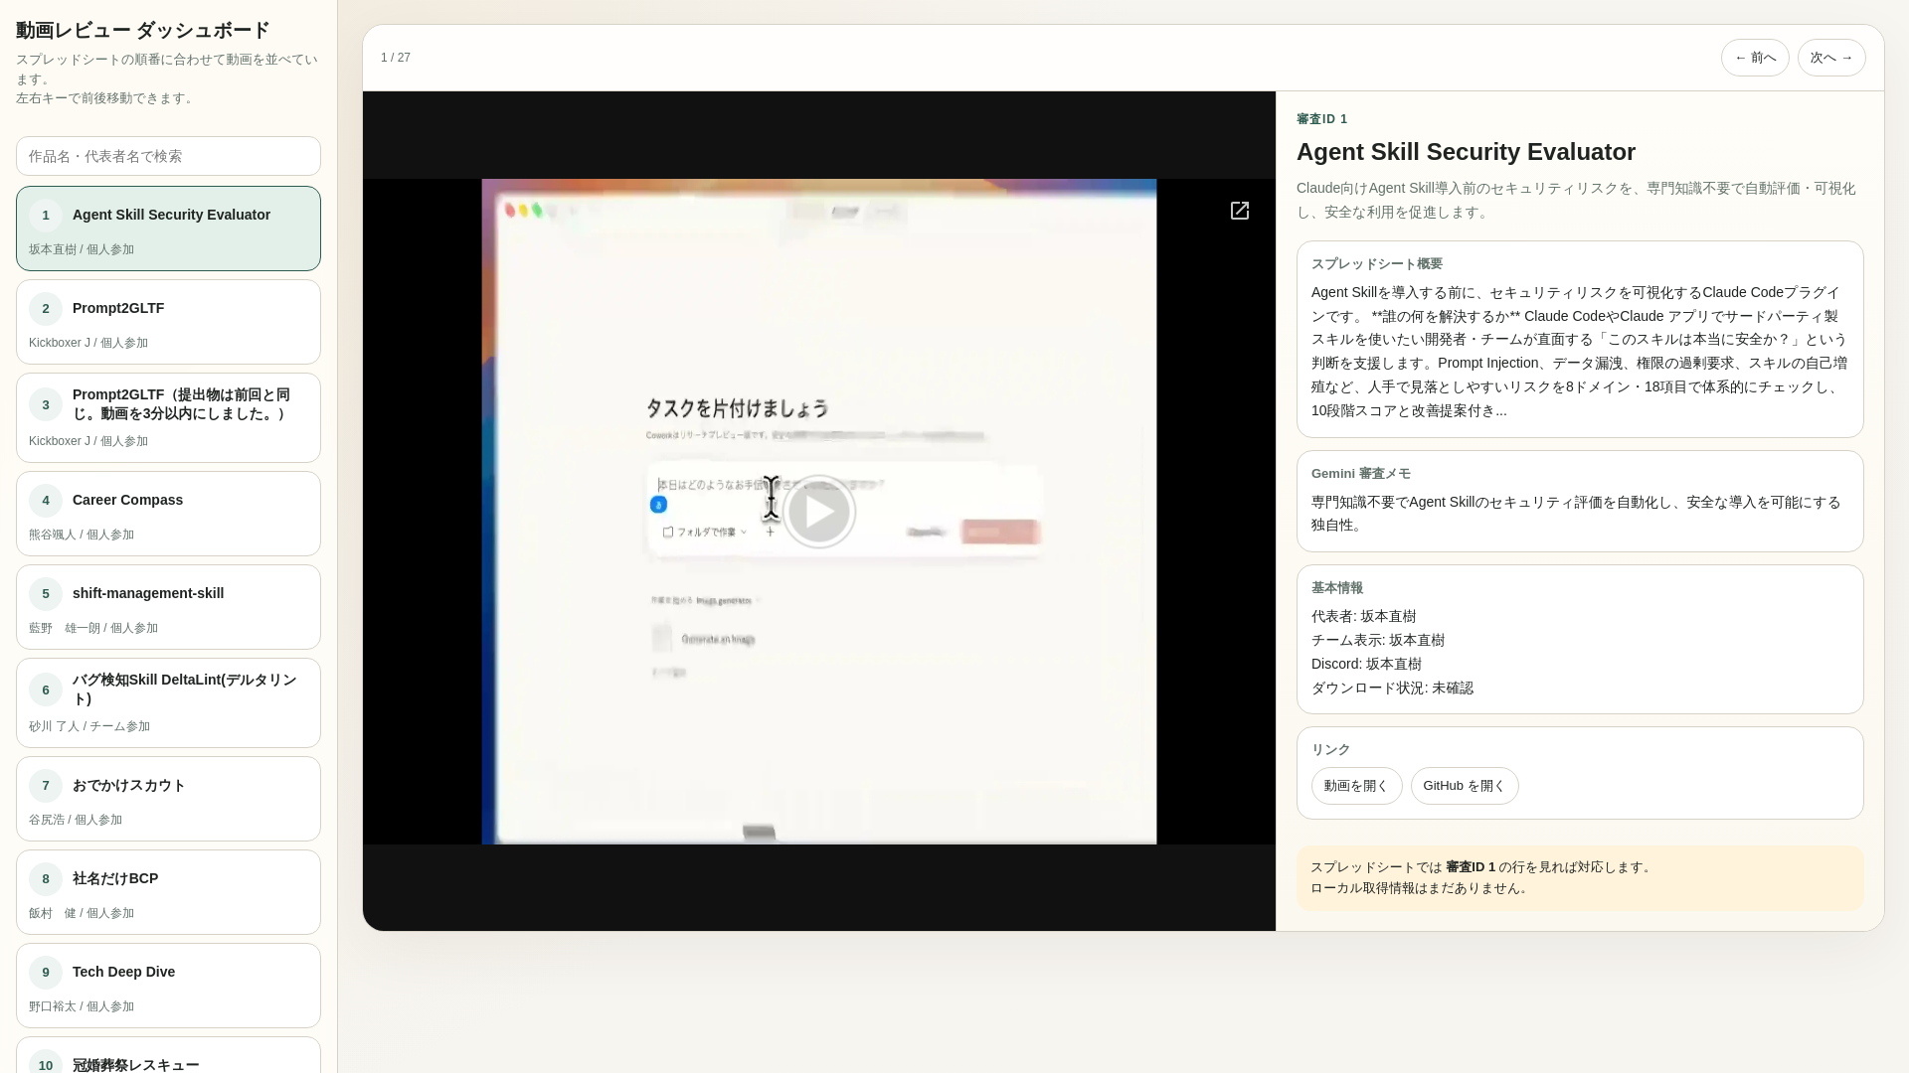Click the チーム表示: 坂本直樹 line
This screenshot has height=1073, width=1909.
tap(1378, 641)
